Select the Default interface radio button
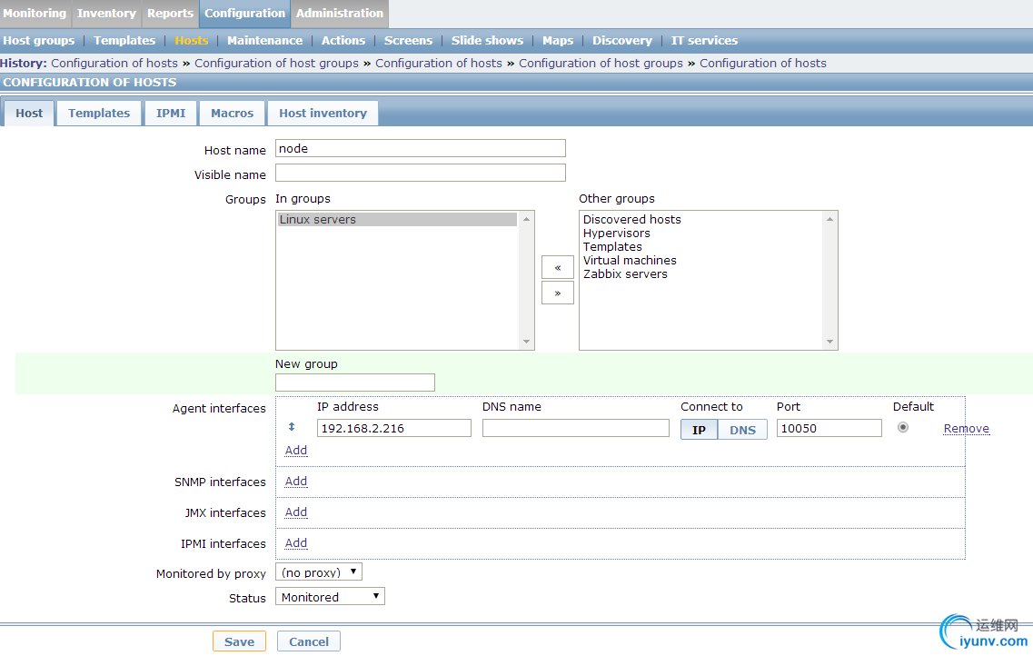1033x656 pixels. pos(902,427)
